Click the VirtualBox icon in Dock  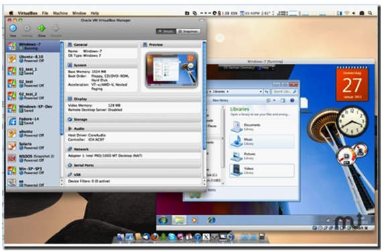pyautogui.click(x=231, y=237)
